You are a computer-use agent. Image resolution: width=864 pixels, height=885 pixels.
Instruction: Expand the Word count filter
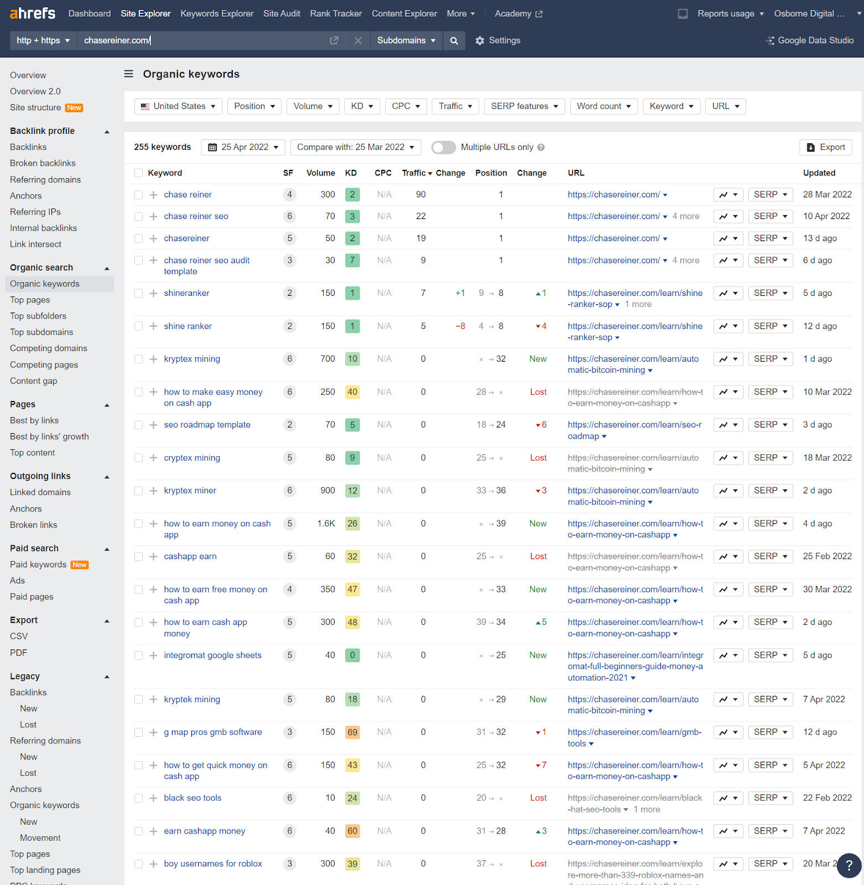(x=604, y=106)
